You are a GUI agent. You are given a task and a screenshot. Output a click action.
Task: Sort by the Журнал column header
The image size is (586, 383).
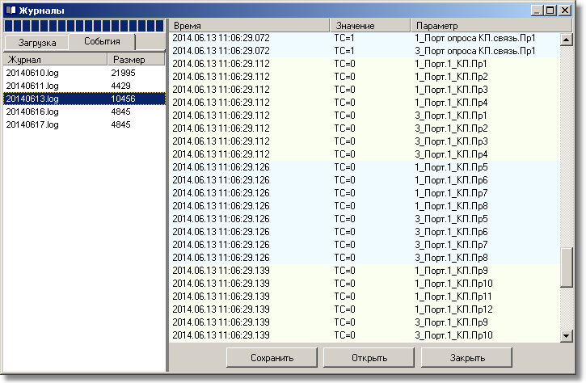click(x=55, y=60)
